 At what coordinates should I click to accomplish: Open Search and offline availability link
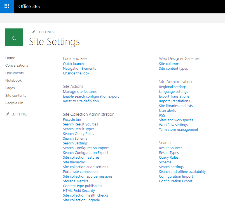(182, 171)
